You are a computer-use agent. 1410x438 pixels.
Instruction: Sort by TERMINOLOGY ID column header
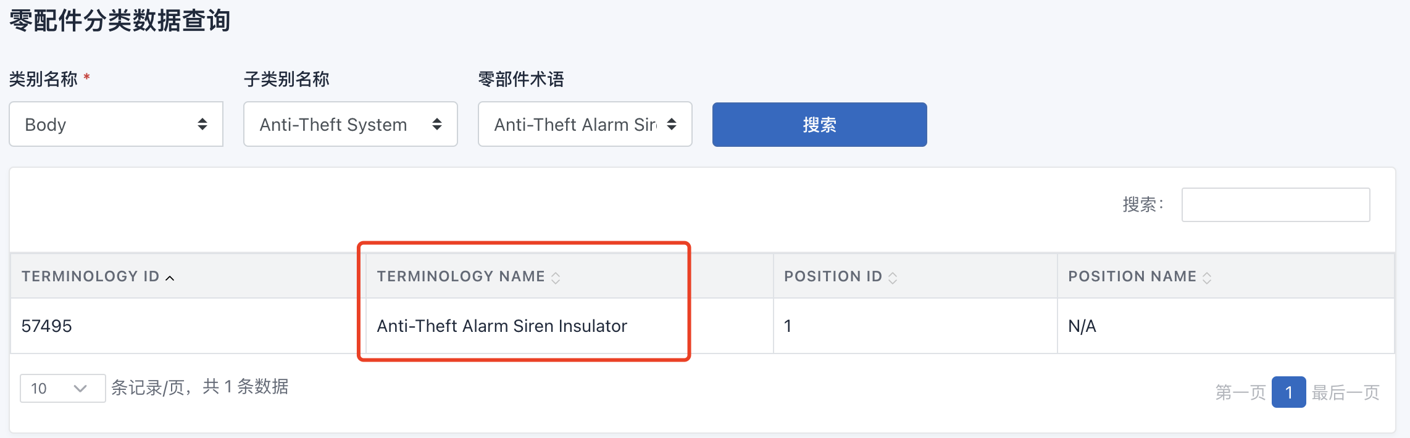click(x=91, y=276)
